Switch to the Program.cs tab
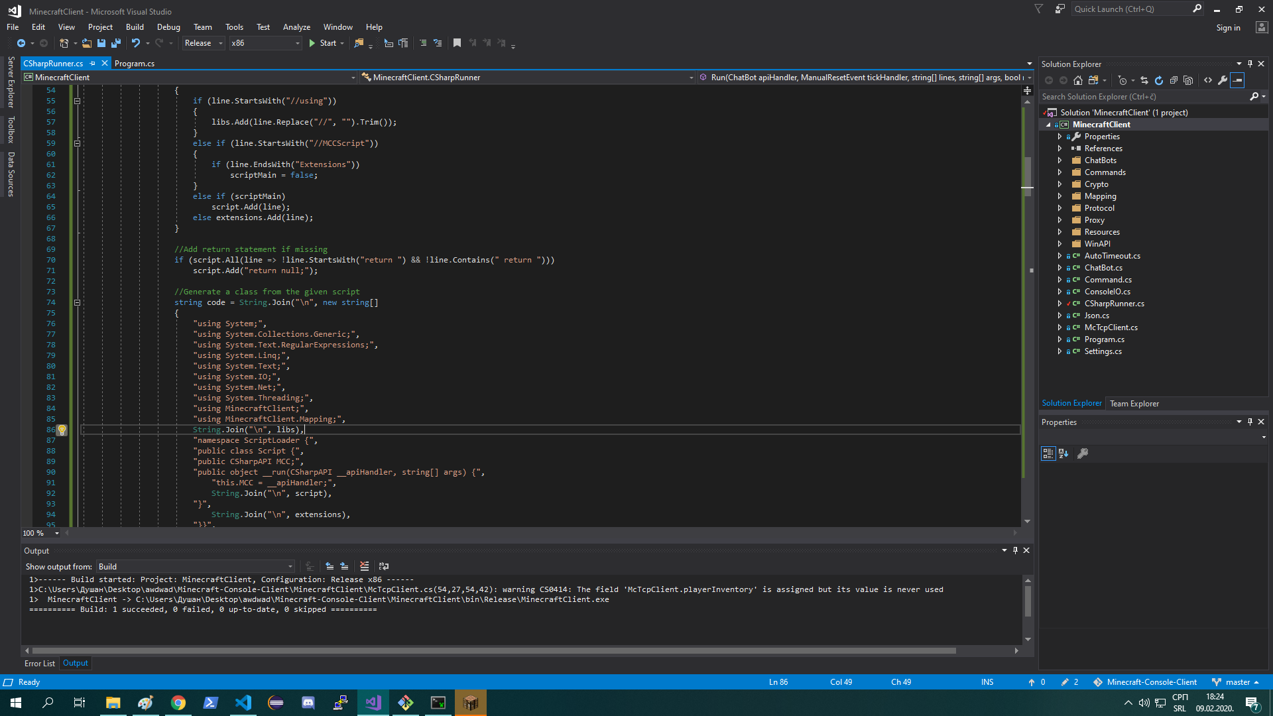The width and height of the screenshot is (1273, 716). tap(135, 64)
